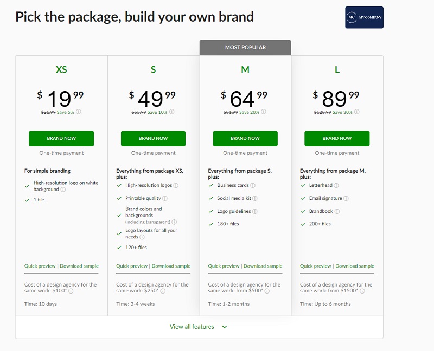Click info icon beside Save 20% on M
The height and width of the screenshot is (351, 434).
coord(264,112)
